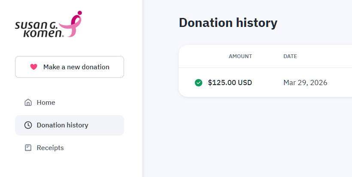Click the Donation history clock icon
This screenshot has width=352, height=177.
coord(28,125)
